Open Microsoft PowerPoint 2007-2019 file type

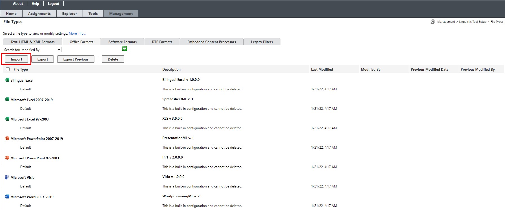[x=37, y=139]
